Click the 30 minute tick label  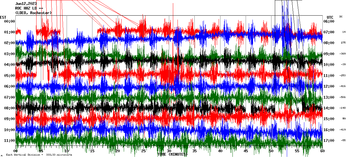click(169, 151)
